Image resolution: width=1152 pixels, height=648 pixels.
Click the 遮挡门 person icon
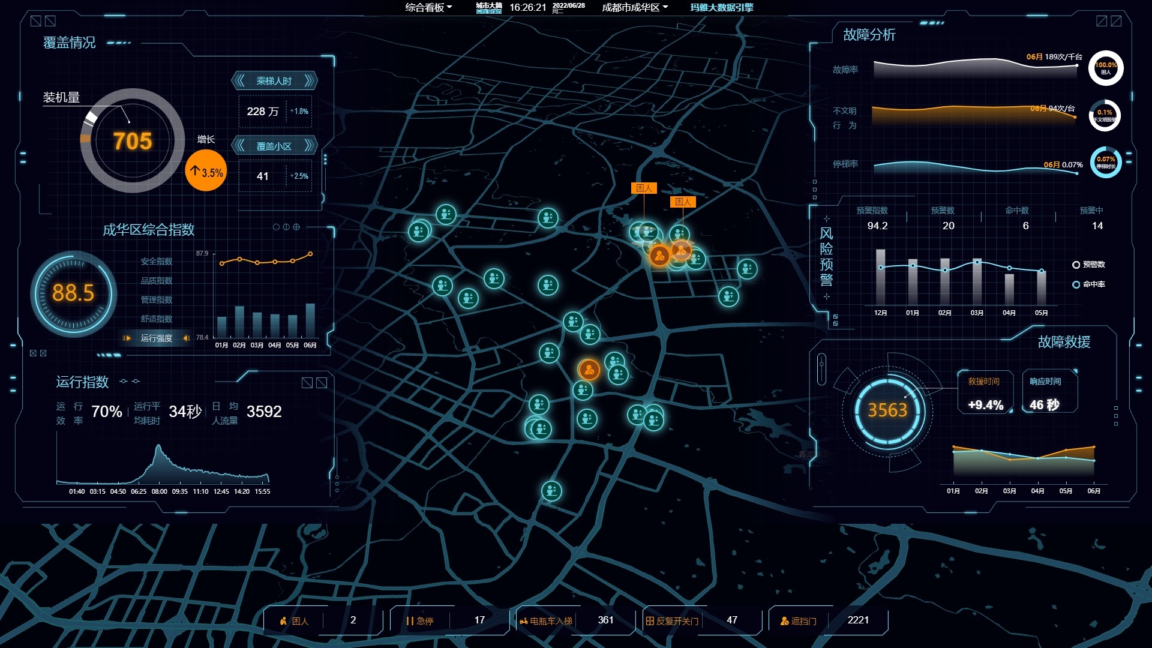pyautogui.click(x=784, y=621)
